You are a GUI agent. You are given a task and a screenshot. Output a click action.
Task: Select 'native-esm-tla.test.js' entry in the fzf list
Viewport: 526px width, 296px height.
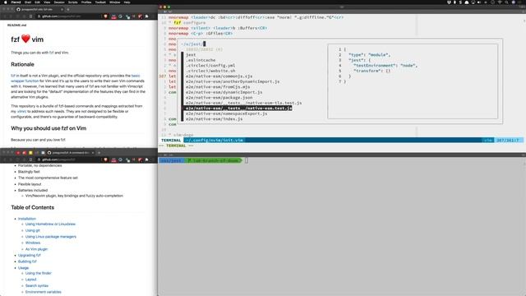coord(243,103)
